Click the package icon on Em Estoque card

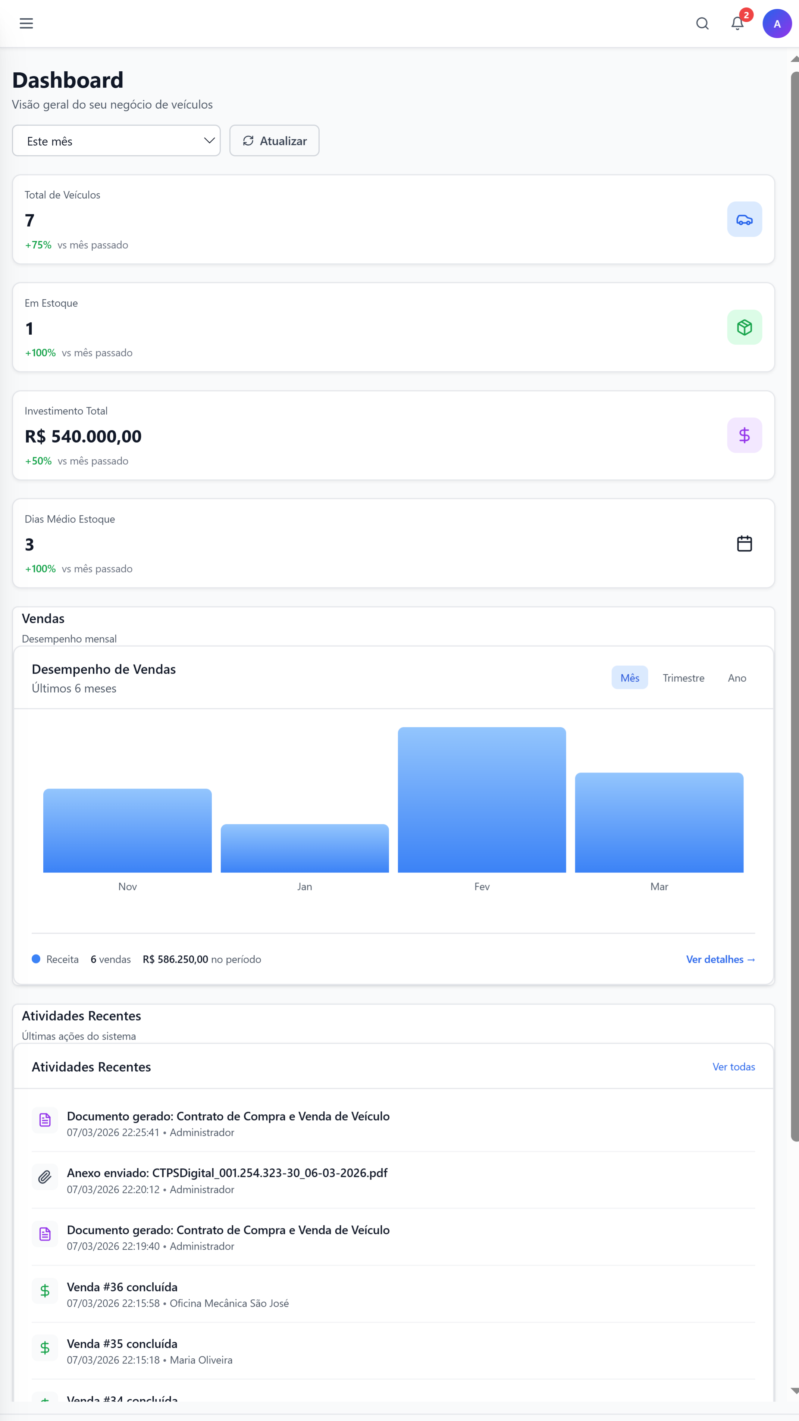[x=745, y=327]
